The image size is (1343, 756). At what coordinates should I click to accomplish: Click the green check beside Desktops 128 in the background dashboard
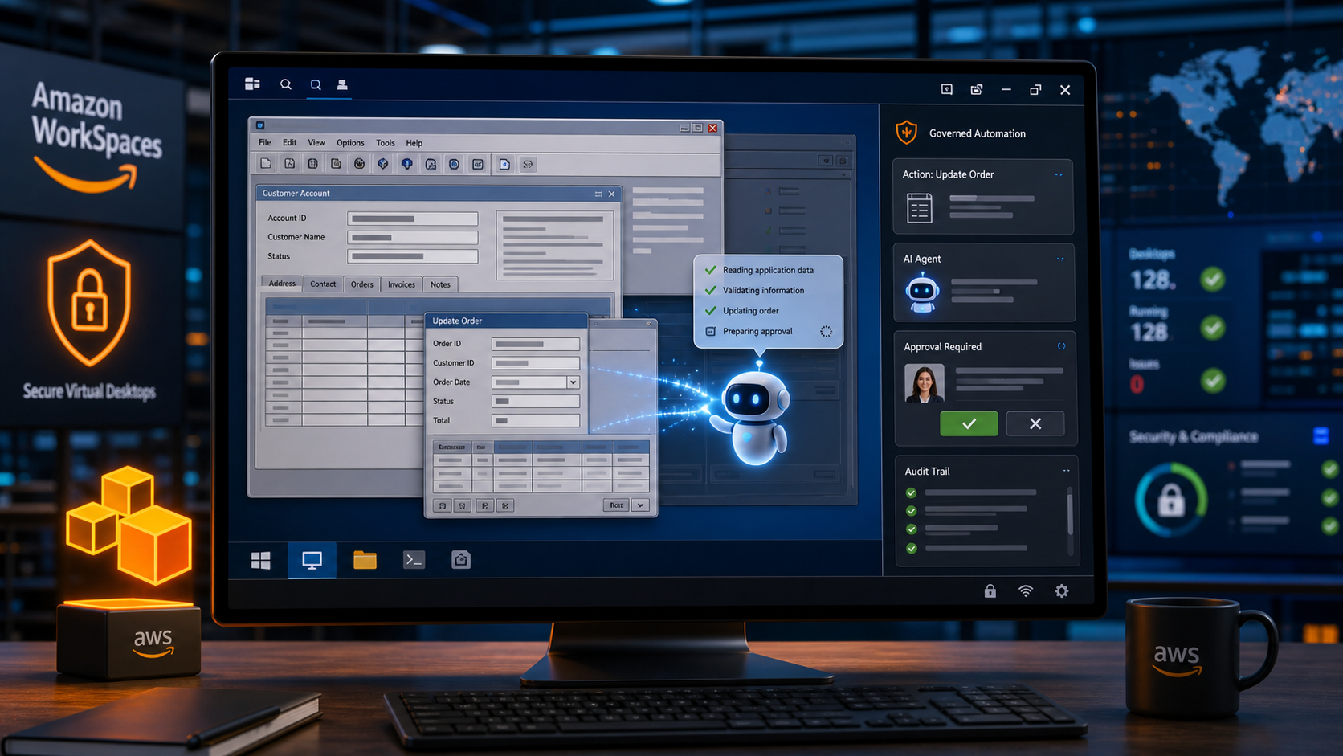[x=1213, y=279]
